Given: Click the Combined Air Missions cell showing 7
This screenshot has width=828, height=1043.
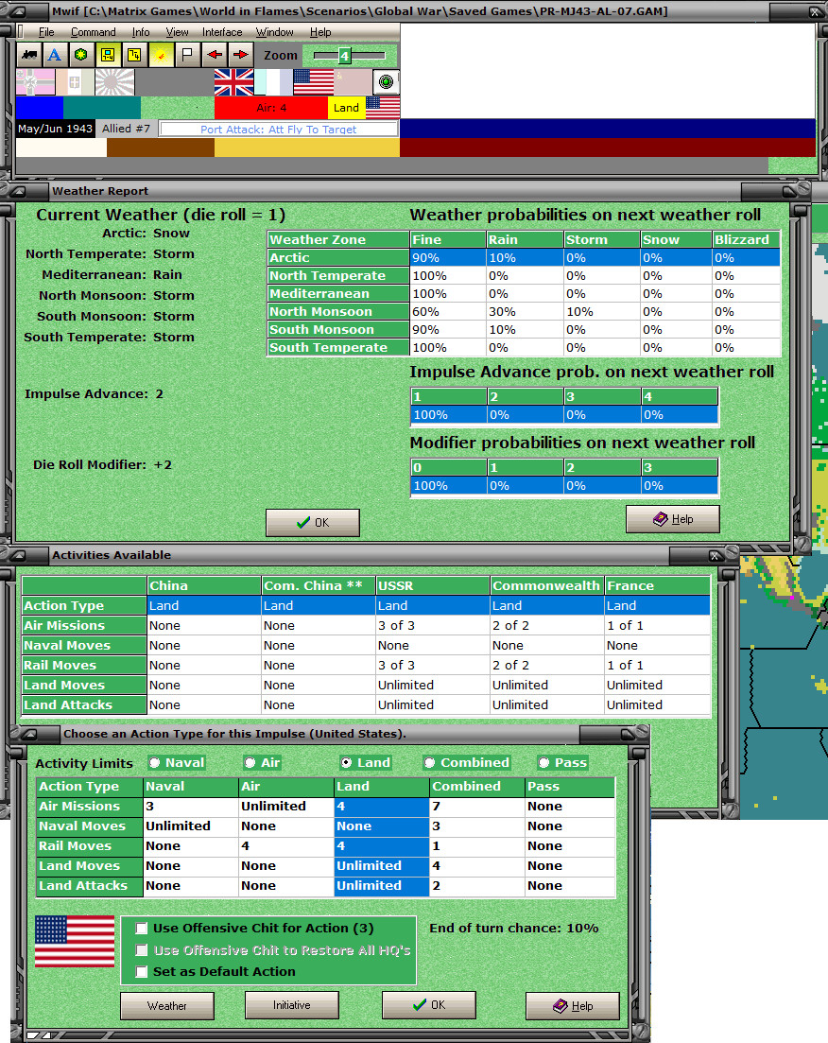Looking at the screenshot, I should (x=476, y=807).
